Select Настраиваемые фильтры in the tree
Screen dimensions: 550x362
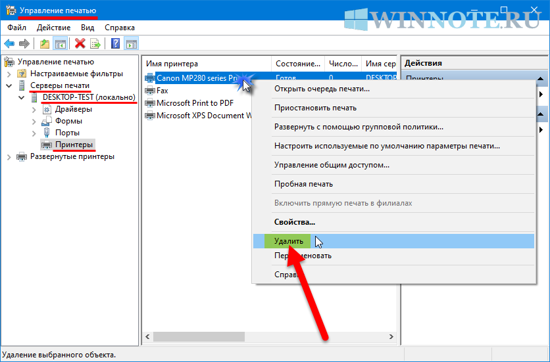[x=76, y=74]
